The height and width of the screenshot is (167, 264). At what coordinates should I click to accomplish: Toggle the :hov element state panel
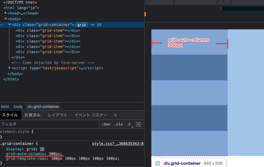point(106,124)
